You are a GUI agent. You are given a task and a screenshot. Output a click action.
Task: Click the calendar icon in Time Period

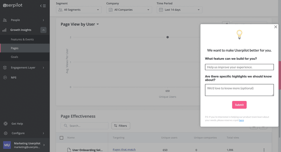click(x=161, y=10)
